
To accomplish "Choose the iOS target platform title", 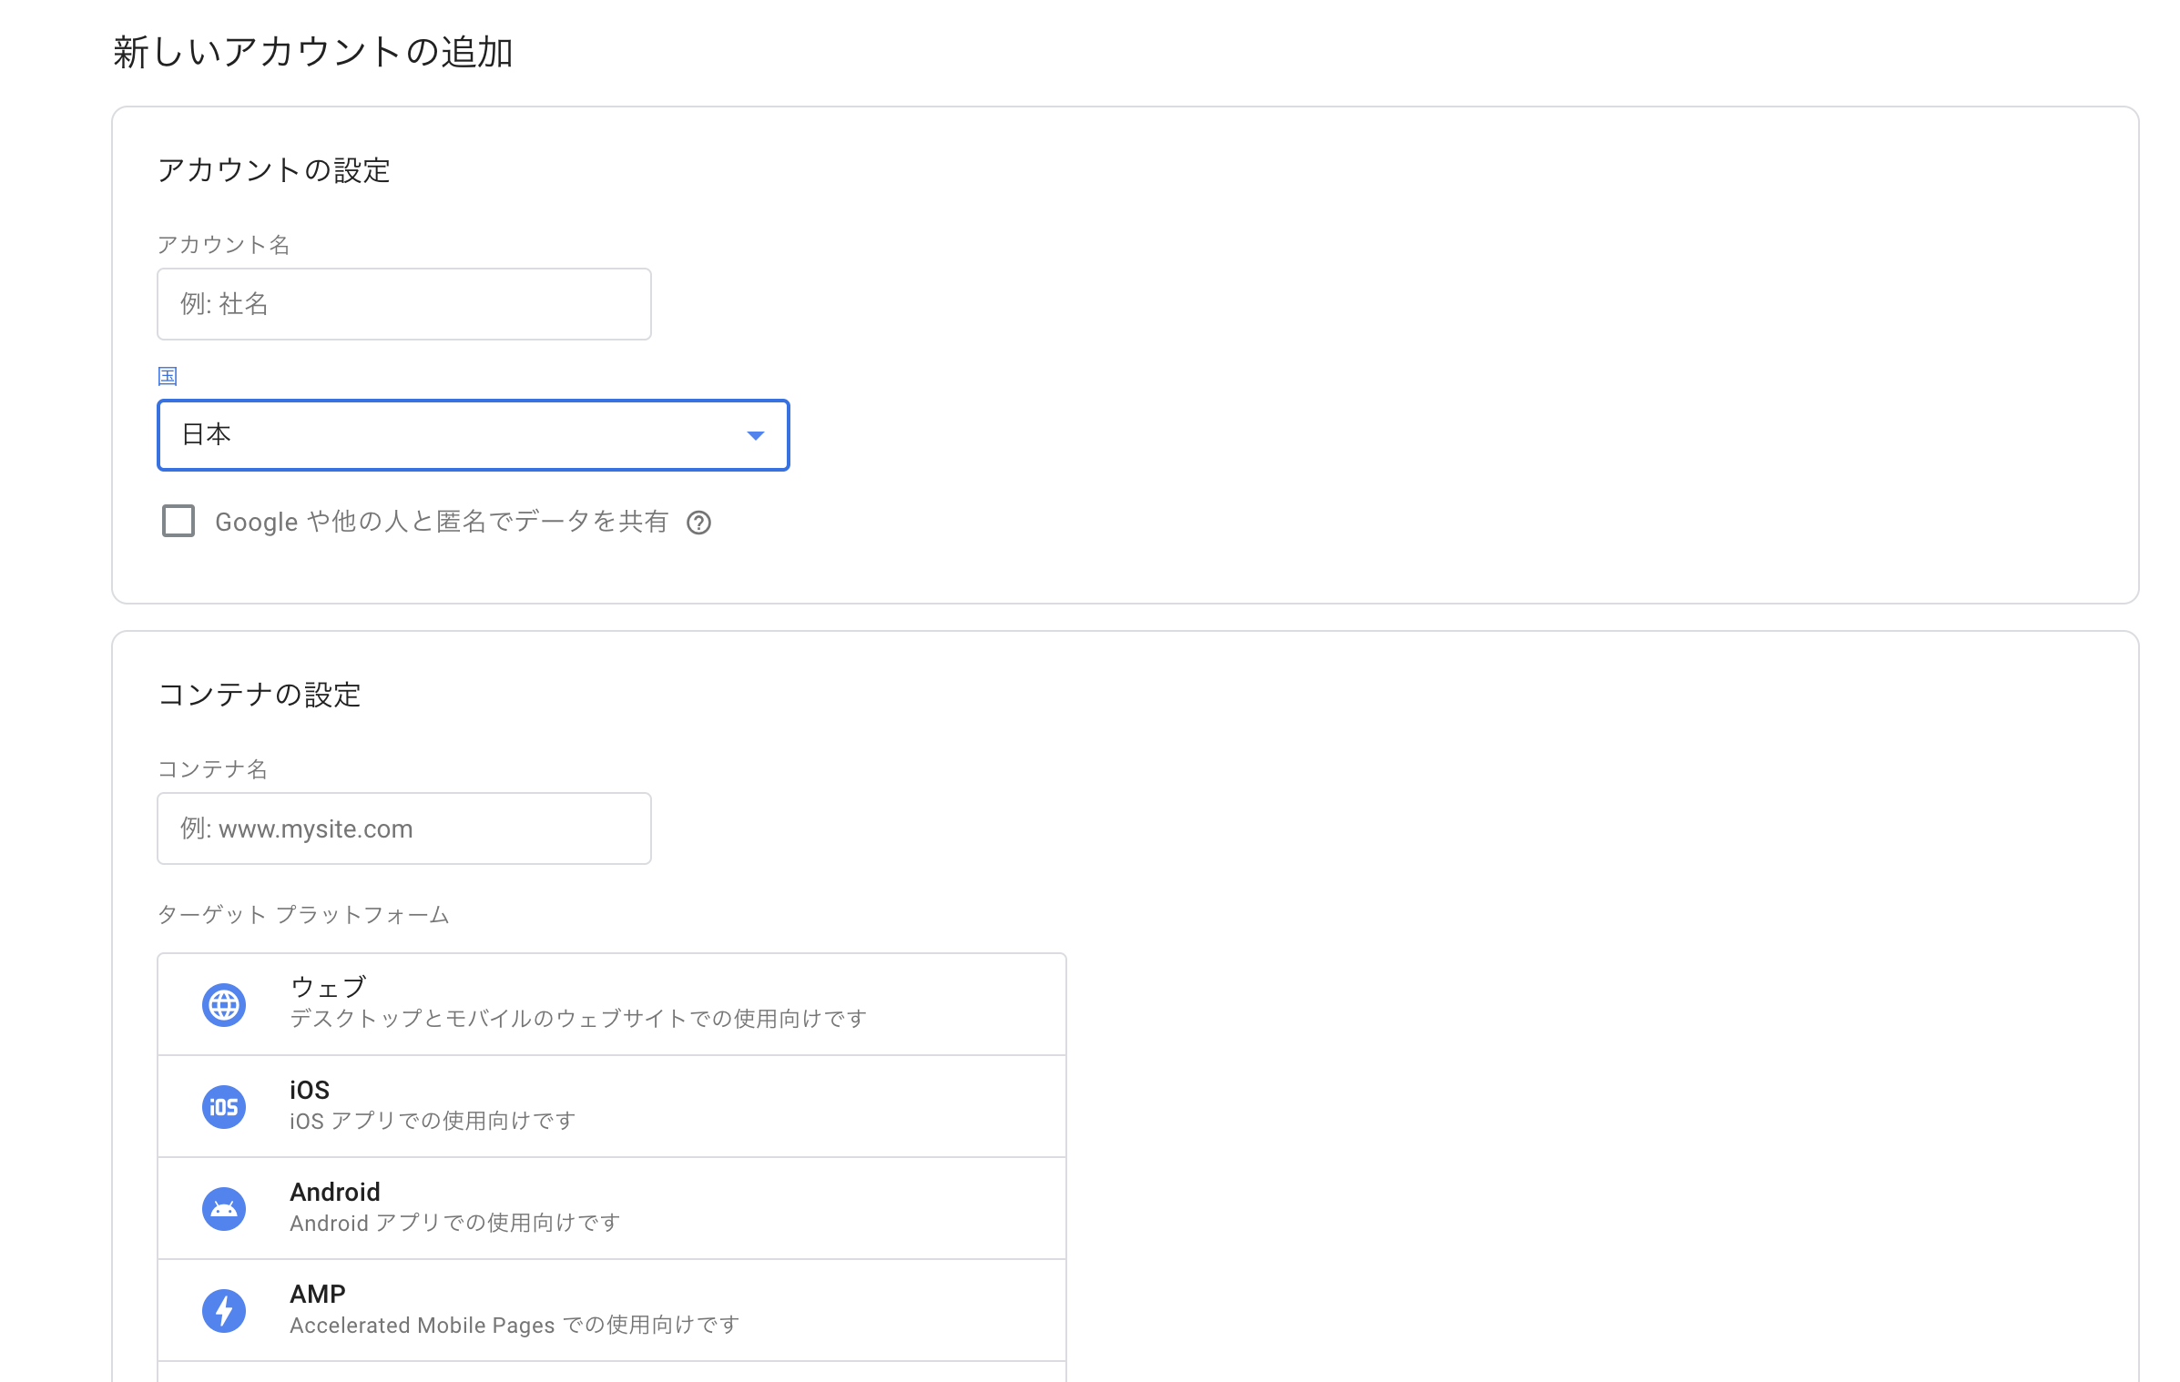I will click(x=310, y=1090).
